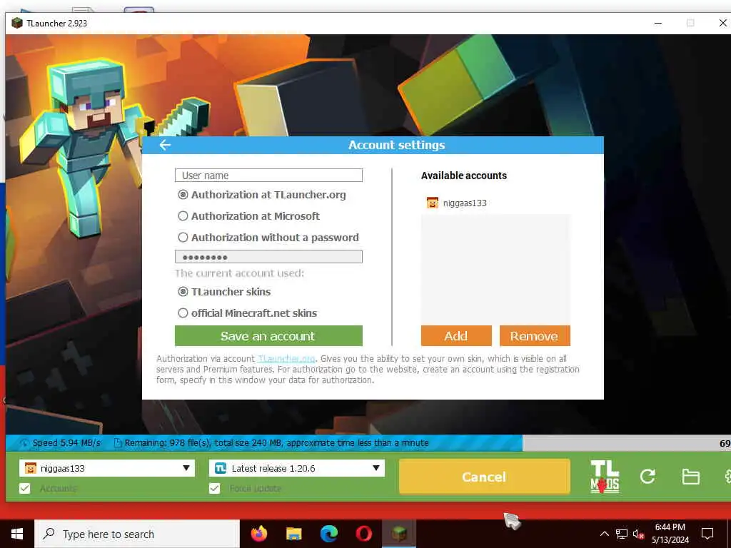Click the User name input field

point(268,176)
